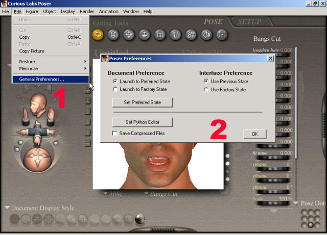This screenshot has height=235, width=327.
Task: Click Set Python Editor button
Action: pyautogui.click(x=143, y=122)
